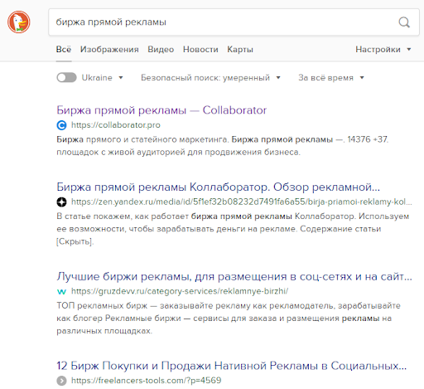The image size is (424, 389).
Task: Click the magnifier search button
Action: [x=404, y=22]
